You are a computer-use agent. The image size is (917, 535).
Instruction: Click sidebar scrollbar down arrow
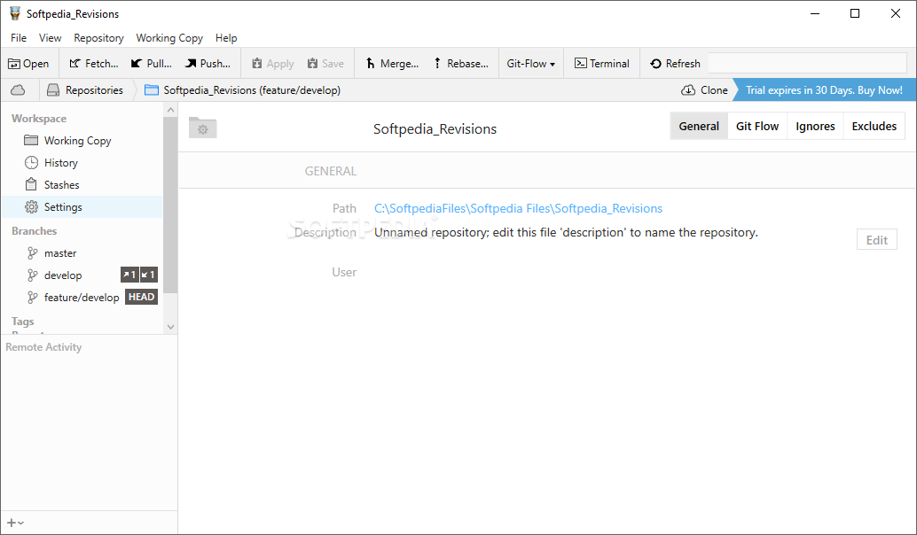[x=171, y=327]
